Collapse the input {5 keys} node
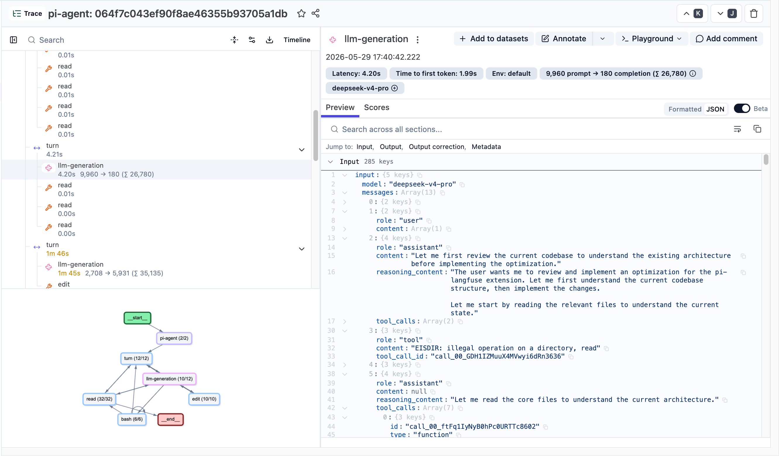 [345, 175]
